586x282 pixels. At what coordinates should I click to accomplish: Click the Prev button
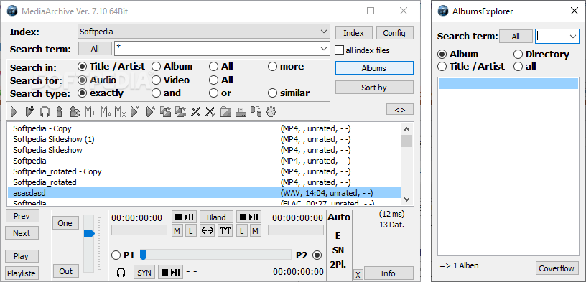click(22, 216)
